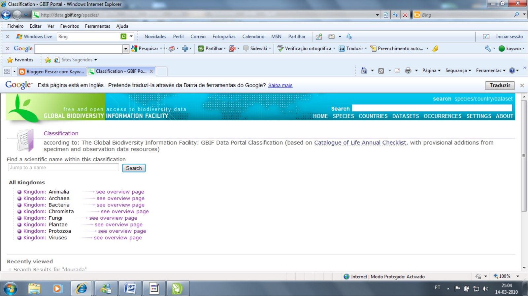This screenshot has width=528, height=296.
Task: Go to SPECIES in GBIF navigation
Action: [x=343, y=116]
